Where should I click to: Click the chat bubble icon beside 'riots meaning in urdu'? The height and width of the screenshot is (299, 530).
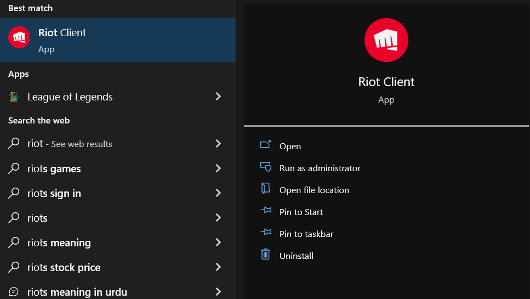pyautogui.click(x=14, y=291)
